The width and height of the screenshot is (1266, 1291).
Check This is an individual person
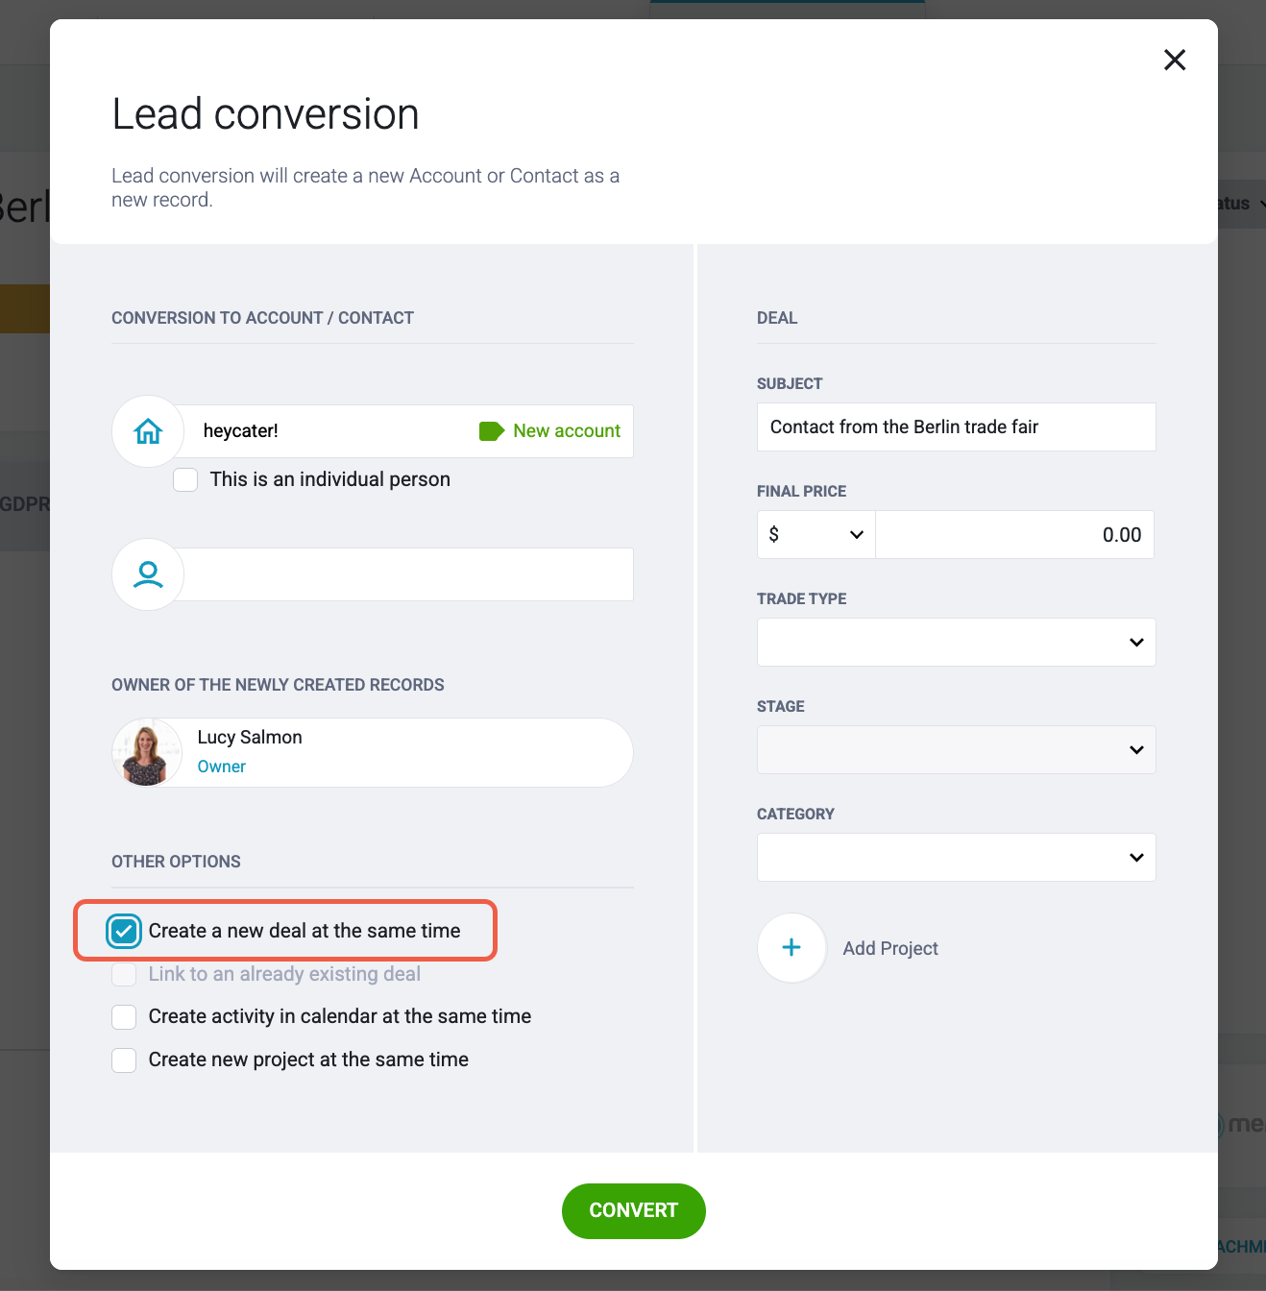pos(185,479)
